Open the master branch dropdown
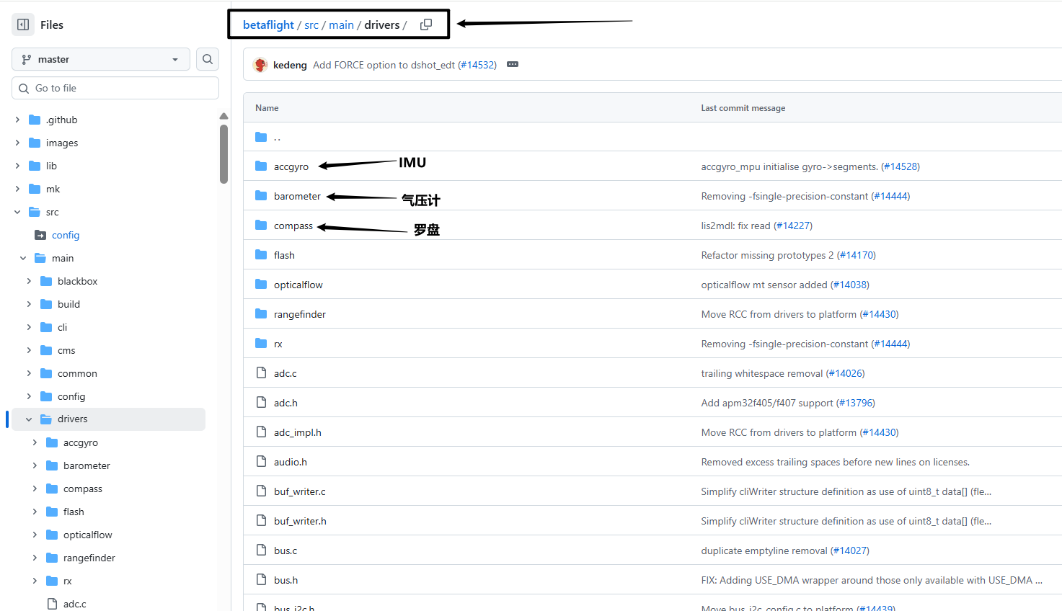1062x611 pixels. point(101,59)
